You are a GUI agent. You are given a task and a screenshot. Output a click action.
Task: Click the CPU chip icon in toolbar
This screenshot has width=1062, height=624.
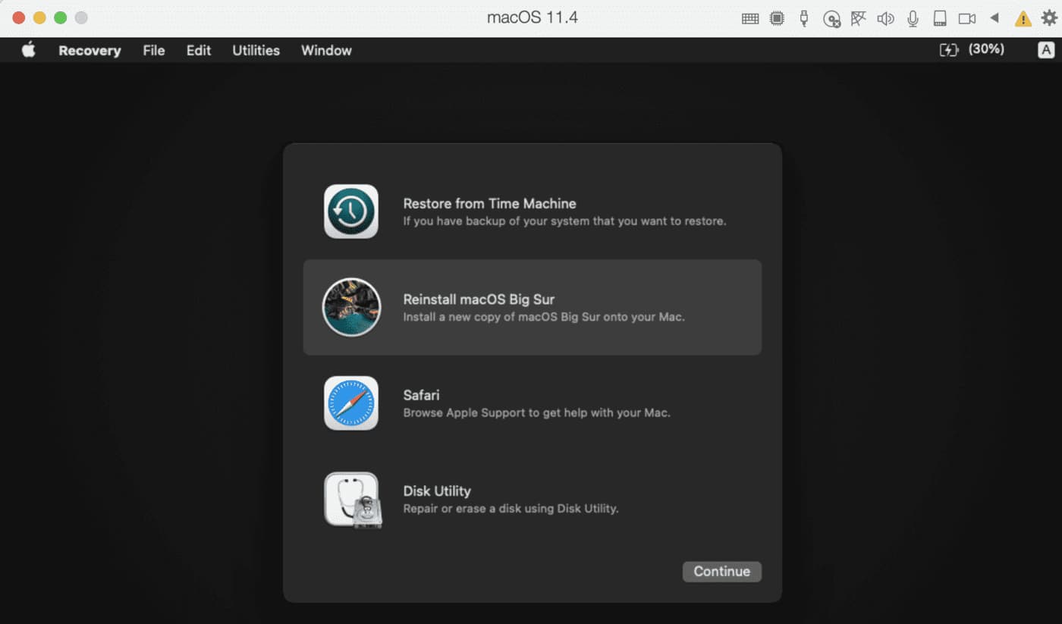point(777,18)
